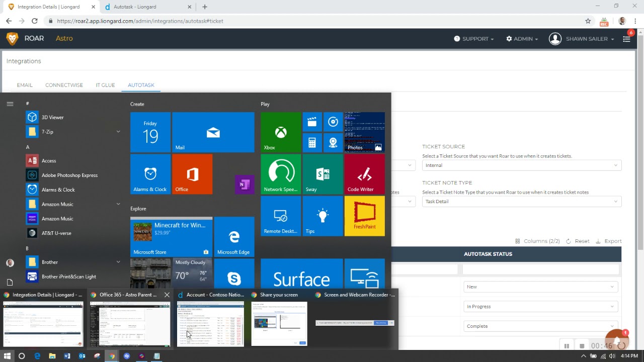
Task: Launch the Movies & TV tile
Action: pos(312,122)
